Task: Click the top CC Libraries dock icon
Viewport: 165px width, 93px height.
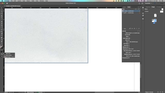Action: (x=143, y=8)
